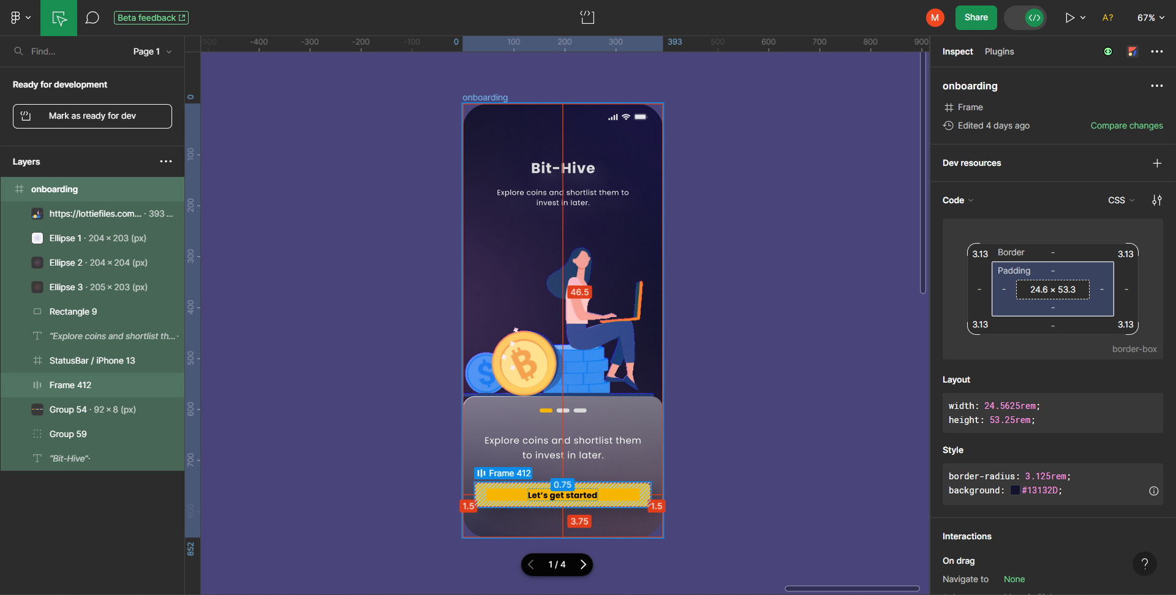Activate the selection cursor tool
Screen dimensions: 1176x595
(x=58, y=18)
